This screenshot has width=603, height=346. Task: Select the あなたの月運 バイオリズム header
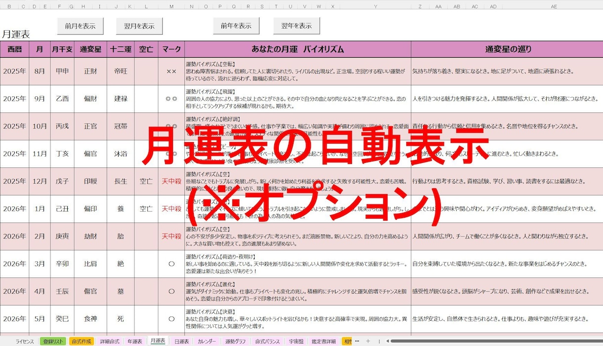(298, 49)
